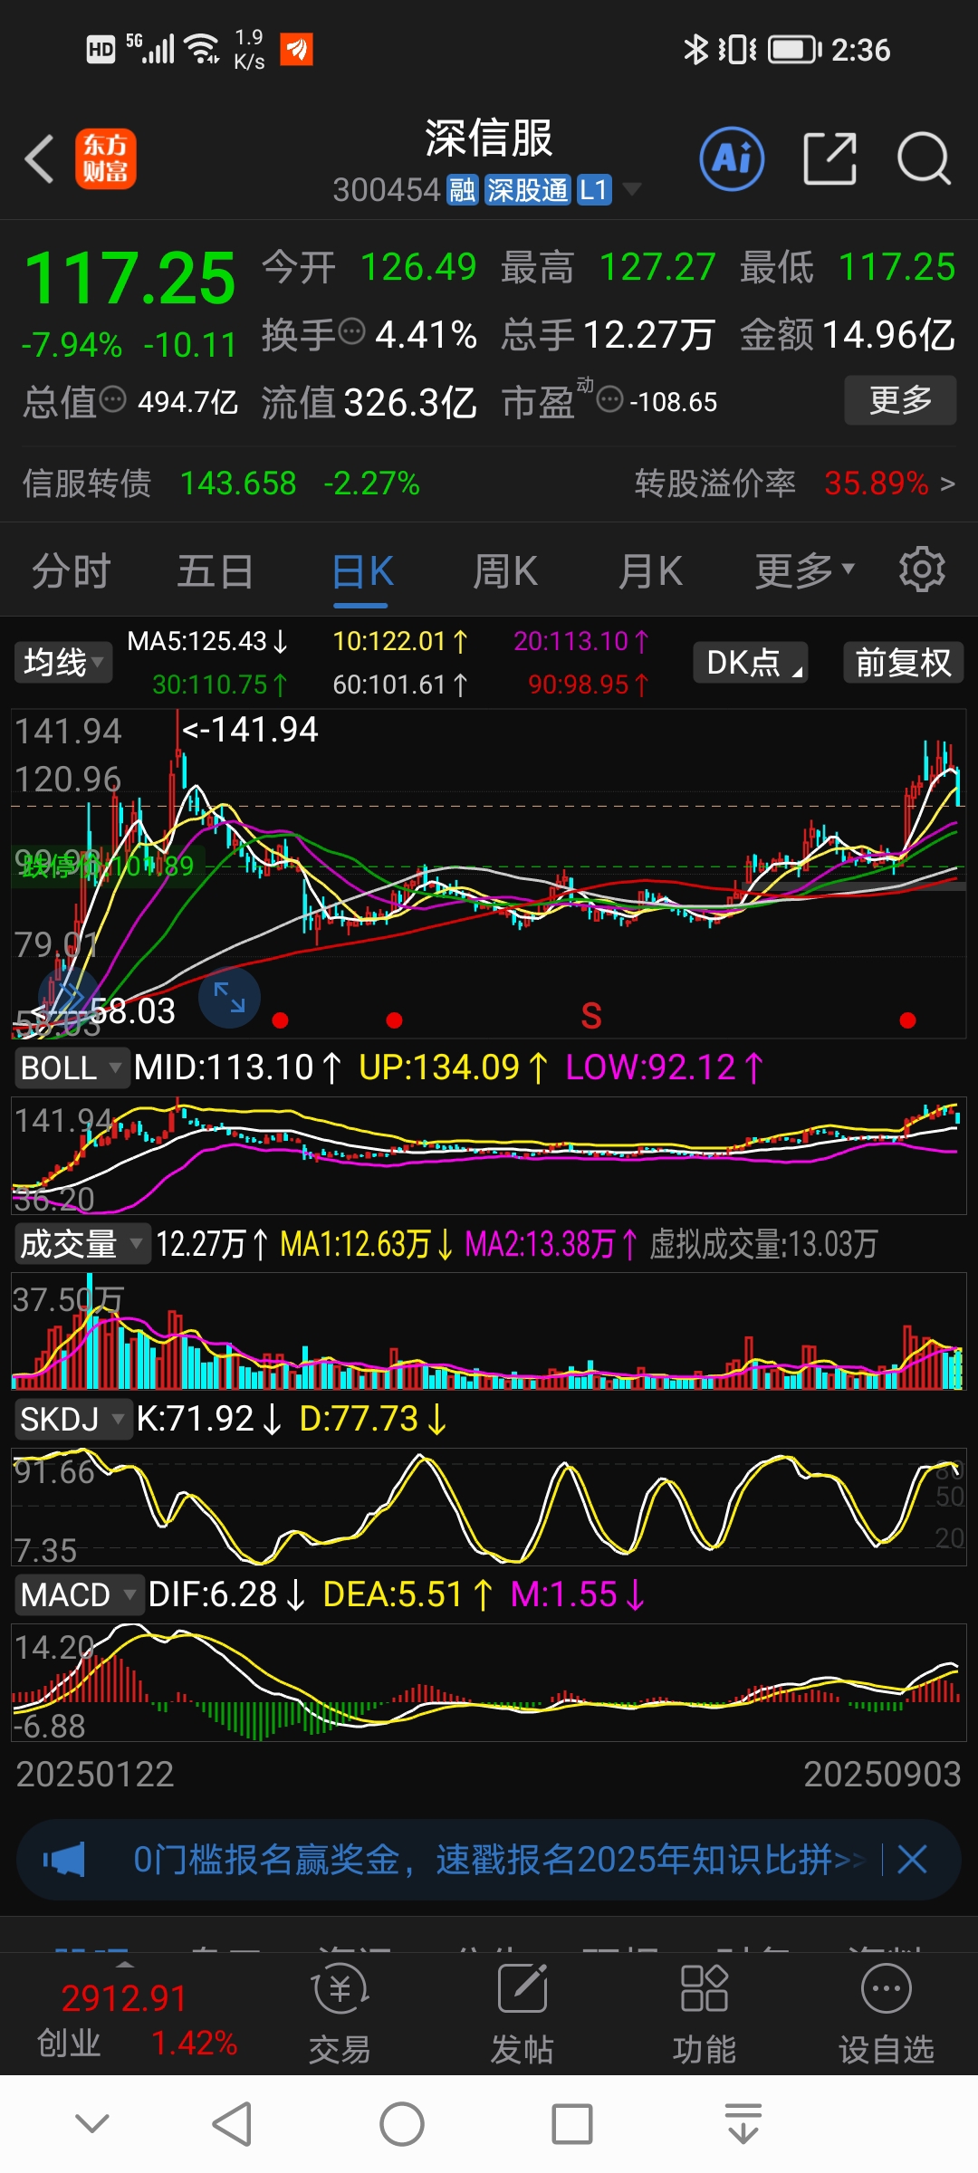Tap the announcement megaphone icon
This screenshot has width=978, height=2173.
pos(63,1860)
